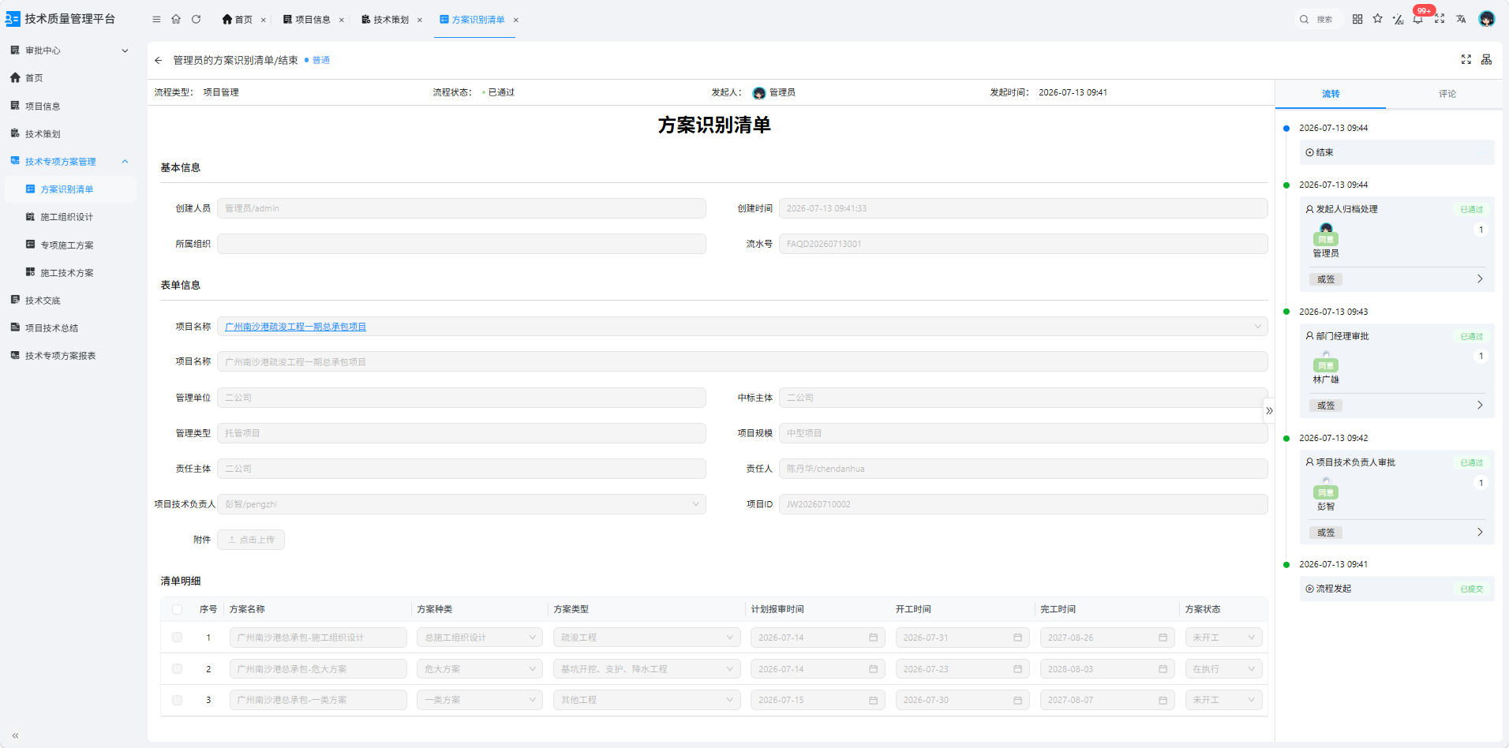The image size is (1509, 748).
Task: Tick the checkbox for row 1 of the list
Action: pyautogui.click(x=177, y=638)
